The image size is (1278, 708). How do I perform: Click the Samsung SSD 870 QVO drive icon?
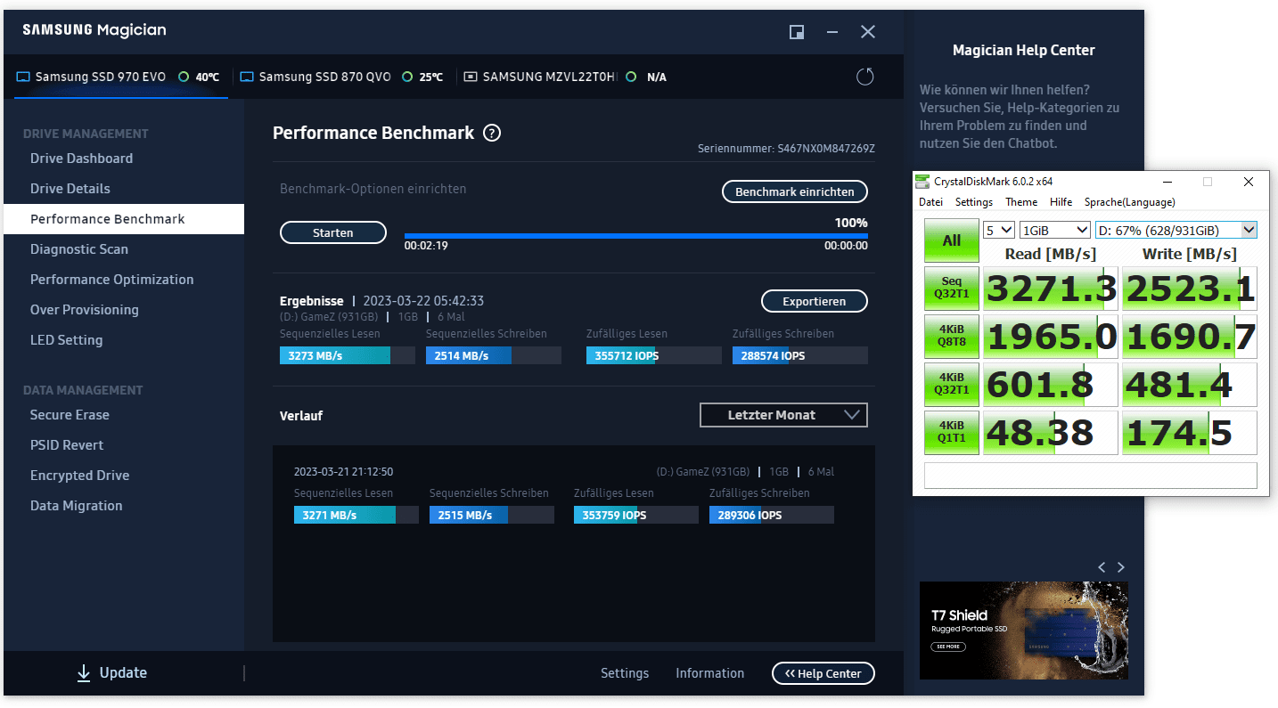[247, 77]
